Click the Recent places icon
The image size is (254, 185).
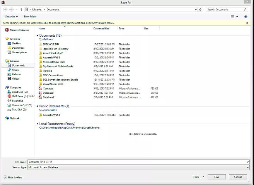9,52
